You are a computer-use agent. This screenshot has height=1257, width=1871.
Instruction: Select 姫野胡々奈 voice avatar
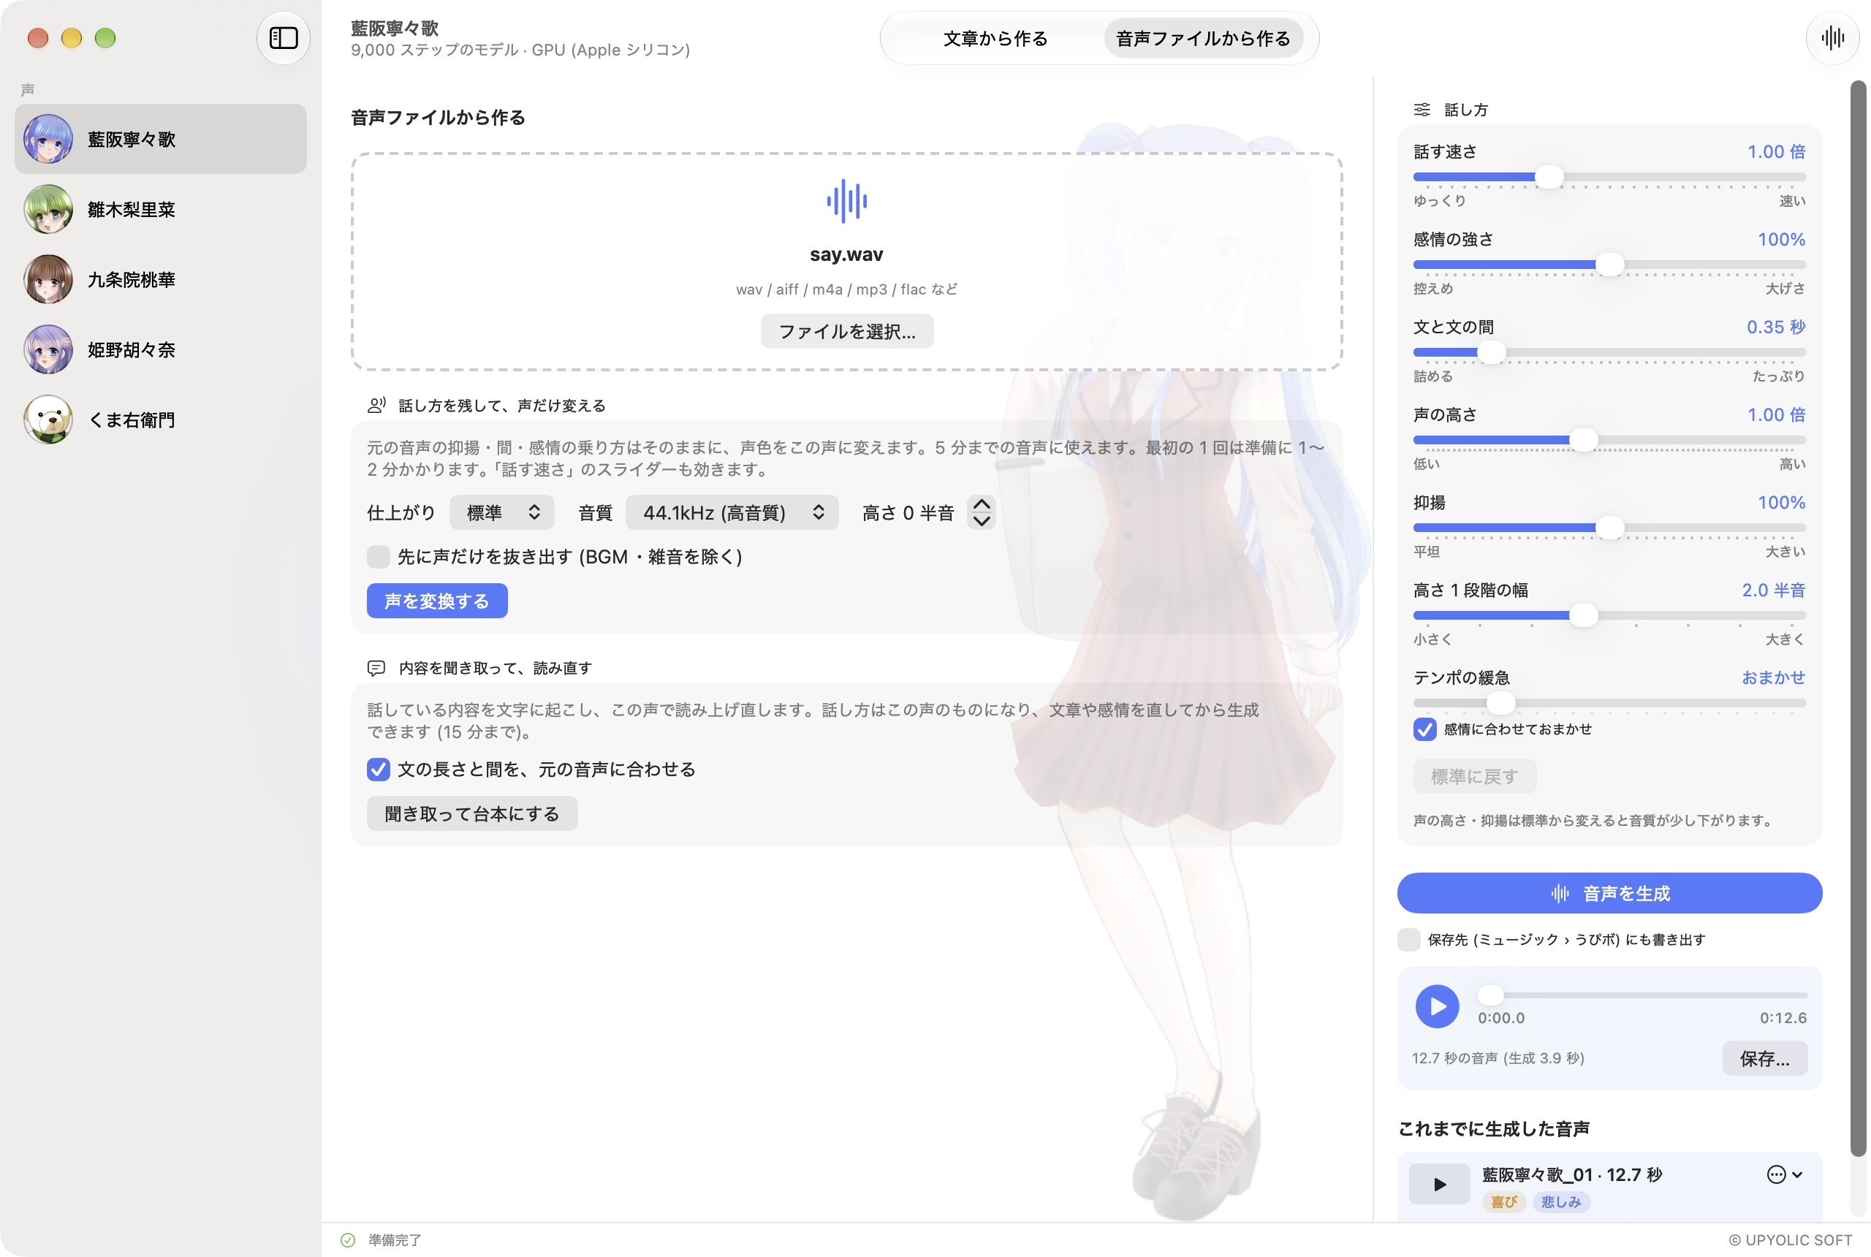(48, 349)
